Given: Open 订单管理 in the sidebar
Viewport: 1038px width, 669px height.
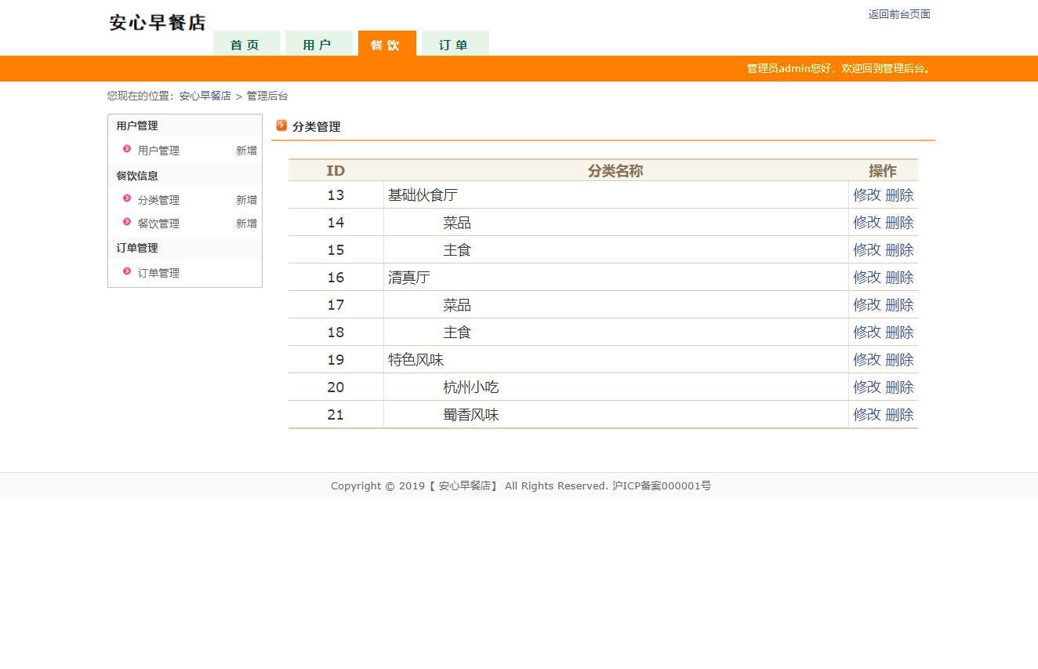Looking at the screenshot, I should [158, 272].
